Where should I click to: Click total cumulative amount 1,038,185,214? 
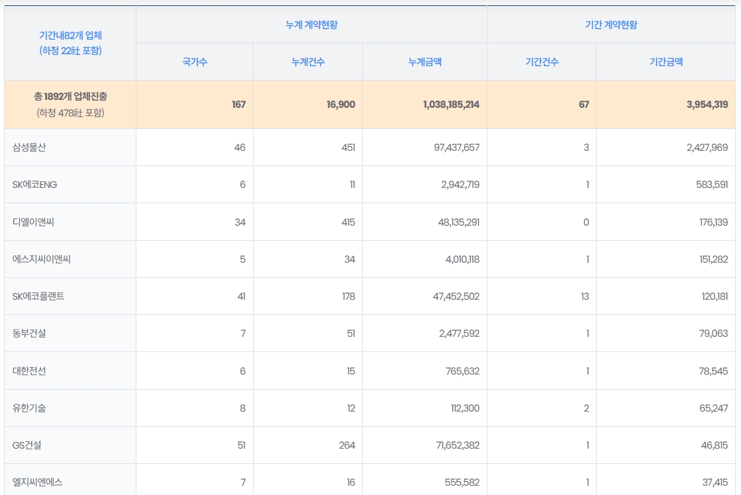(452, 105)
